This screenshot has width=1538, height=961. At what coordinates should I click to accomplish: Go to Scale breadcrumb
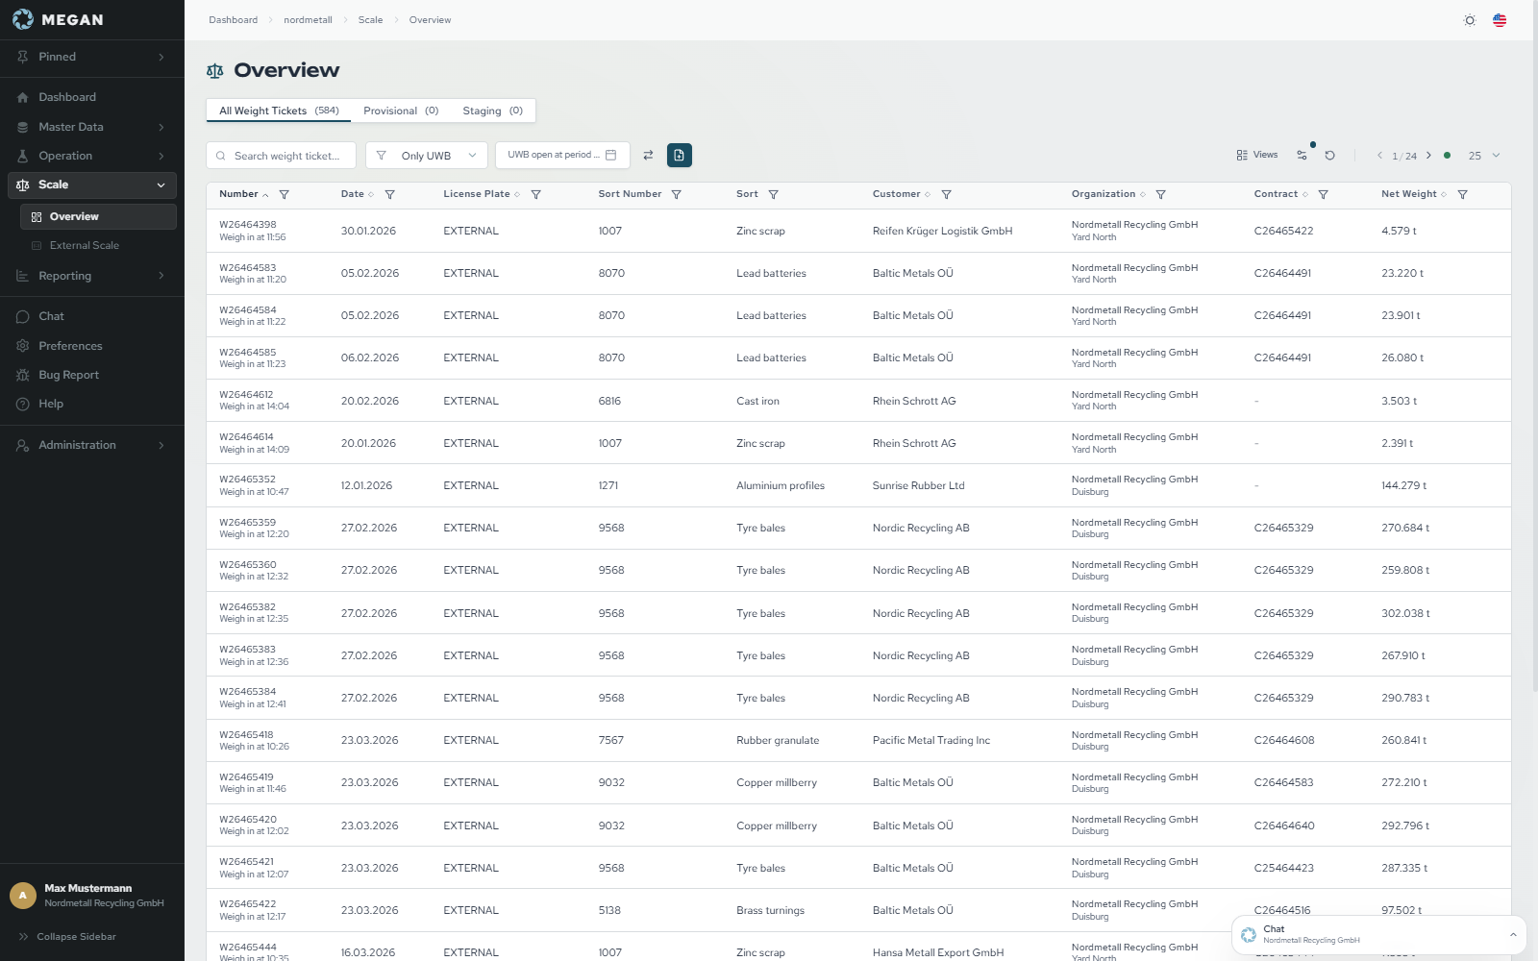(370, 20)
